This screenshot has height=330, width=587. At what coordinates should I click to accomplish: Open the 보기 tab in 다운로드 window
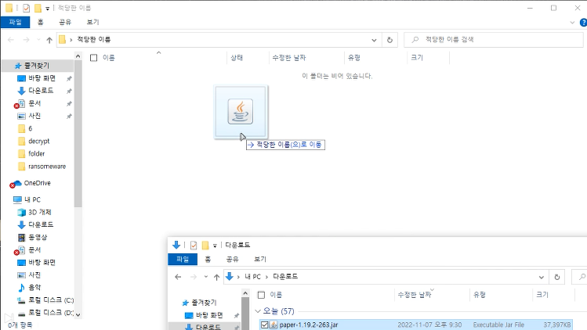tap(260, 259)
